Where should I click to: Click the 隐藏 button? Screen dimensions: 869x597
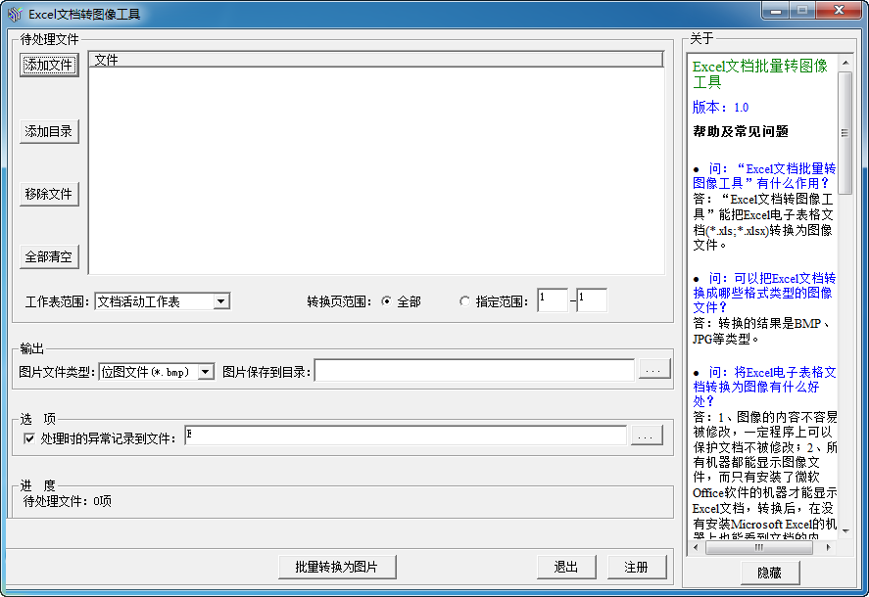pyautogui.click(x=770, y=573)
